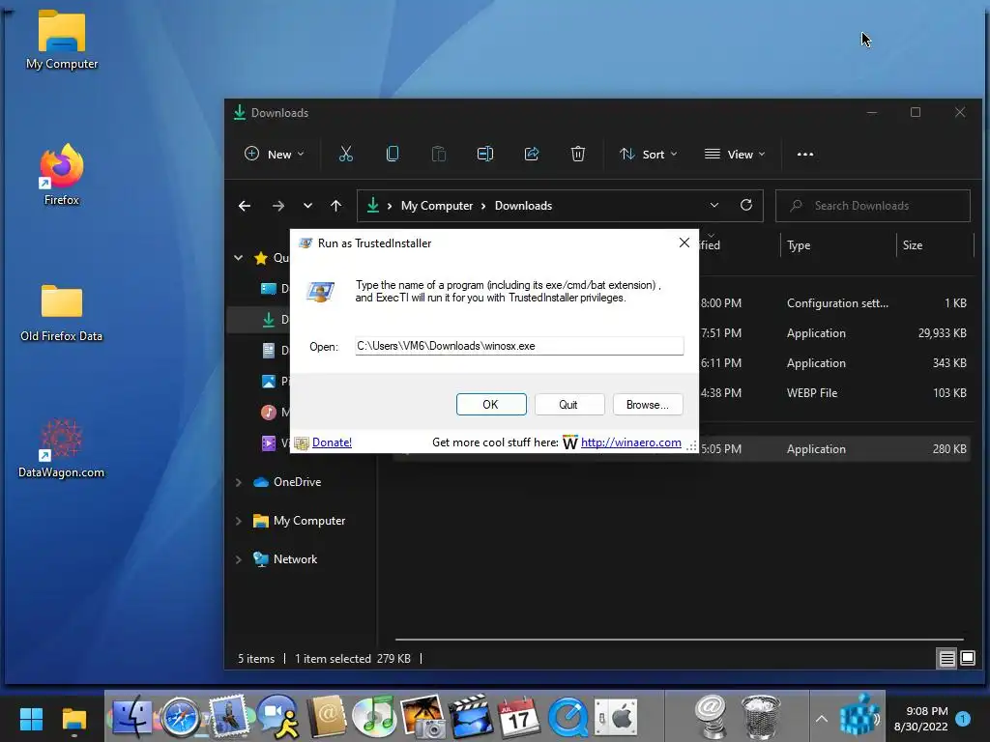This screenshot has height=742, width=990.
Task: Show hidden tray icons chevron
Action: (x=822, y=719)
